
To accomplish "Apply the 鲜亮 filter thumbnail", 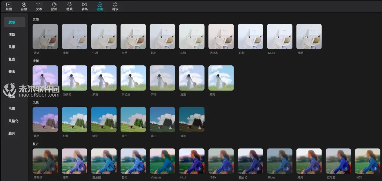I will [221, 78].
